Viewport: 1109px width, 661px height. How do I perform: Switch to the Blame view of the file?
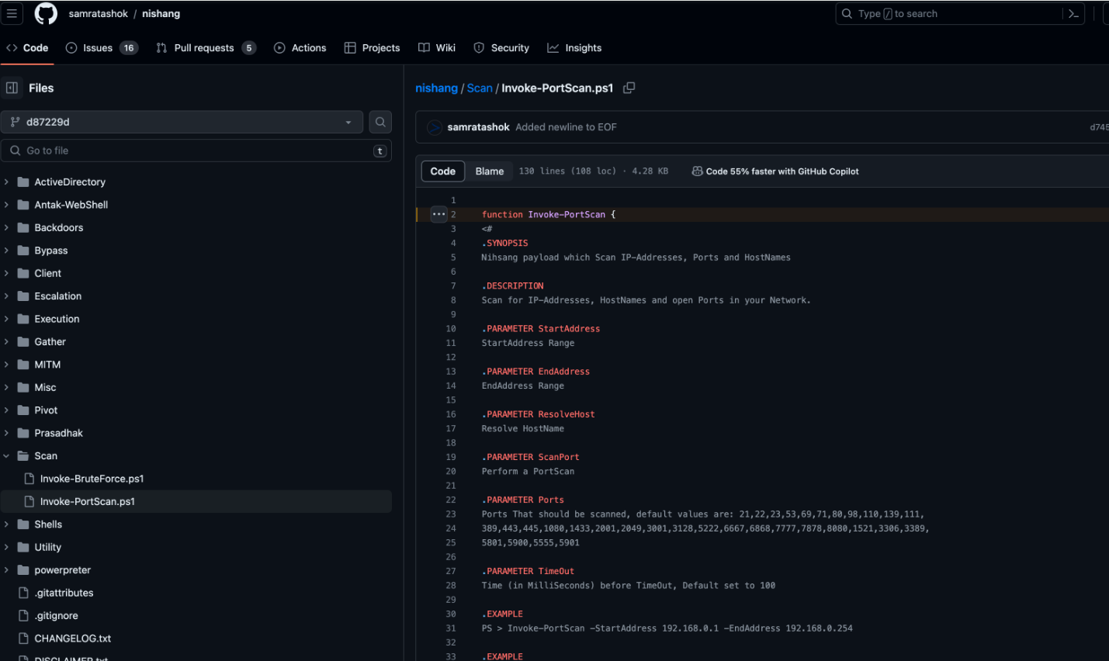pyautogui.click(x=490, y=171)
